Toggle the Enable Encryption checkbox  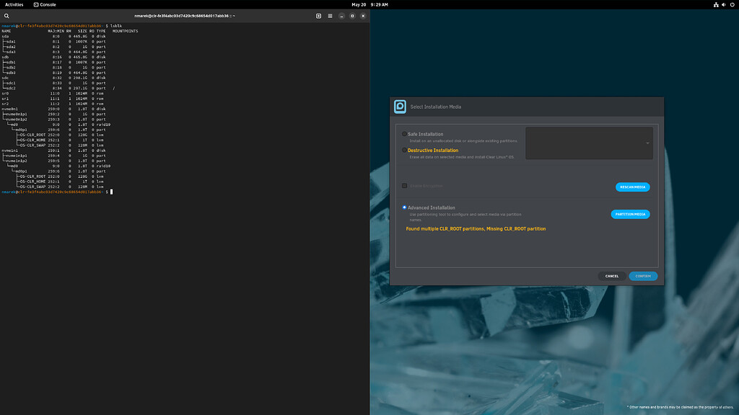pyautogui.click(x=406, y=186)
